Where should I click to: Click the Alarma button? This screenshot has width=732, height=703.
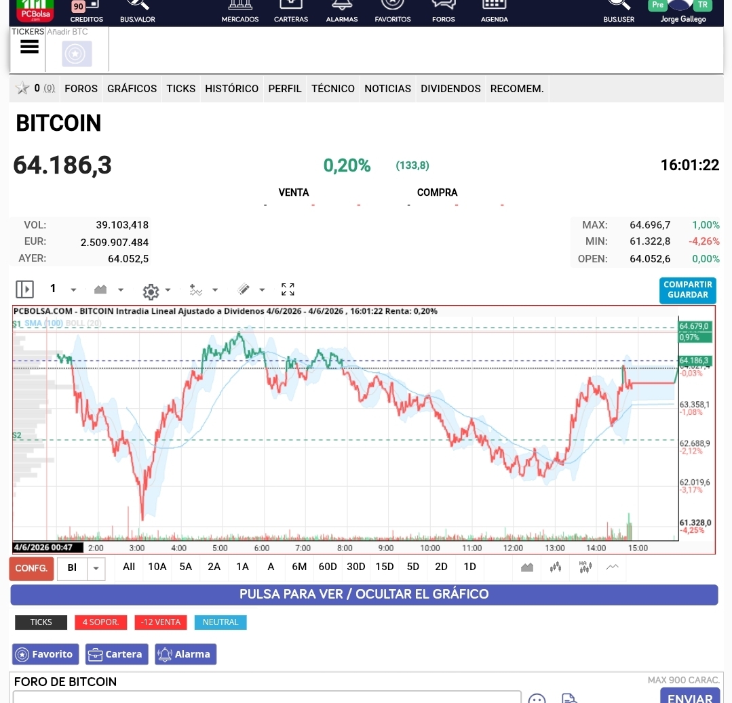pos(185,654)
